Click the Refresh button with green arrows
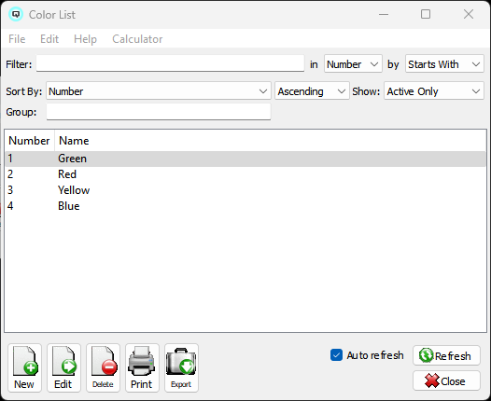491x401 pixels. point(446,355)
